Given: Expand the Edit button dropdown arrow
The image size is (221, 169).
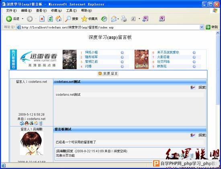Looking at the screenshot, I should 139,19.
